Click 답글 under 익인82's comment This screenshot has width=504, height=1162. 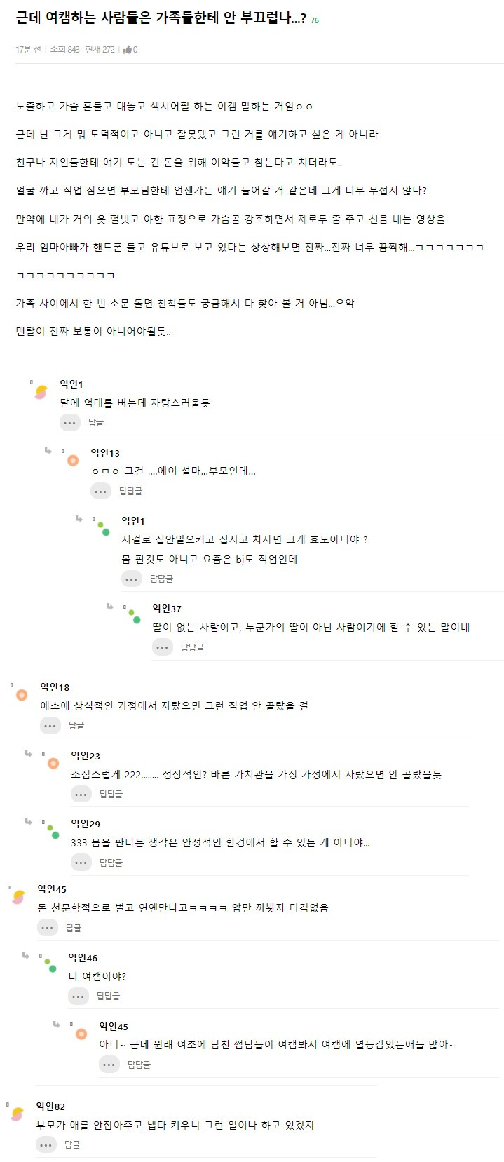click(x=72, y=1144)
